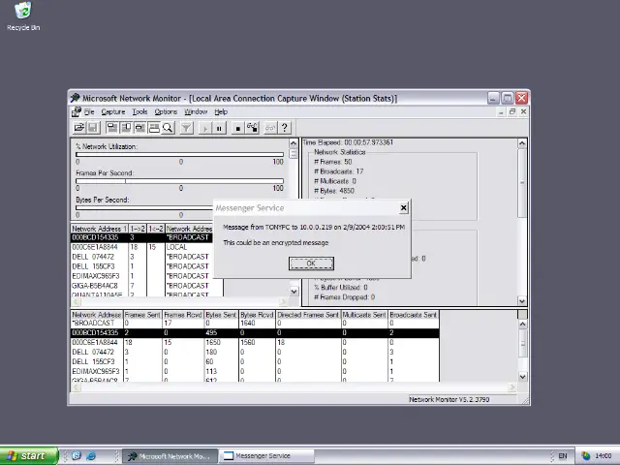Click the Bytes Rcvd column header
The image size is (620, 465).
[257, 315]
